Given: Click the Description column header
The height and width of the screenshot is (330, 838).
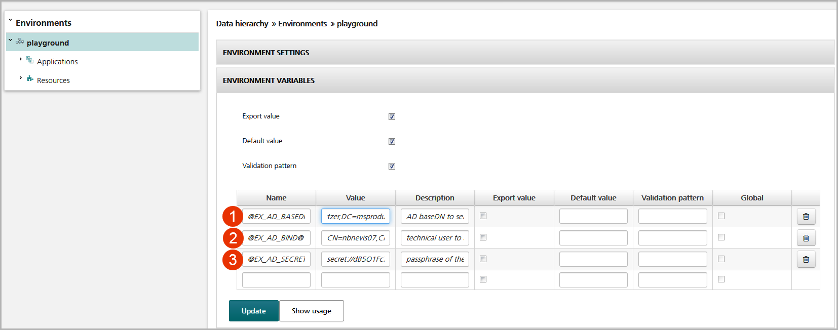Looking at the screenshot, I should point(435,198).
